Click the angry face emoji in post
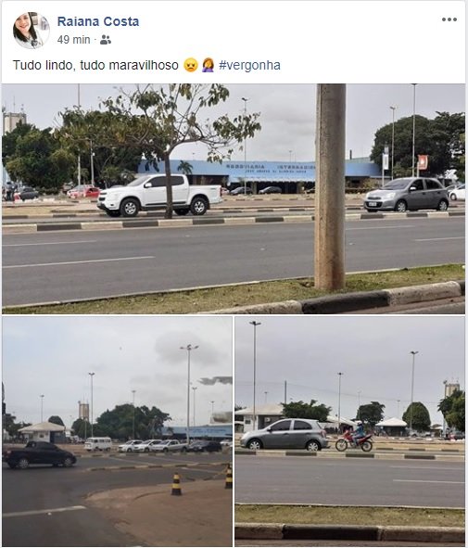The height and width of the screenshot is (548, 468). (191, 65)
